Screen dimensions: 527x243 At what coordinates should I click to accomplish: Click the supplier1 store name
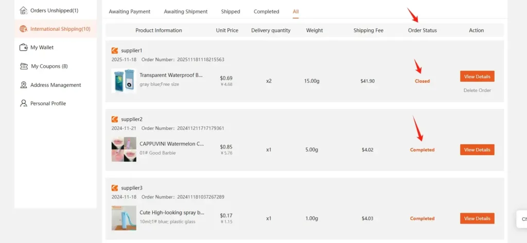click(132, 51)
